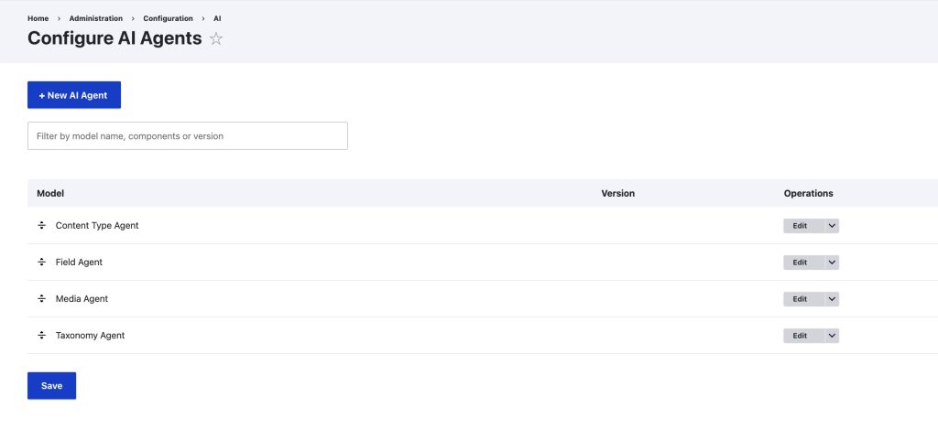Click the Taxonomy Agent drag handle icon
This screenshot has width=938, height=429.
(42, 336)
